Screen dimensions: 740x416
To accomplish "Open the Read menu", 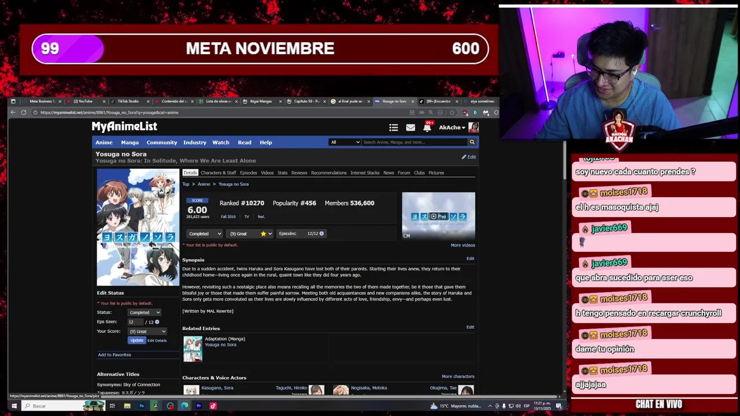I will [x=245, y=142].
